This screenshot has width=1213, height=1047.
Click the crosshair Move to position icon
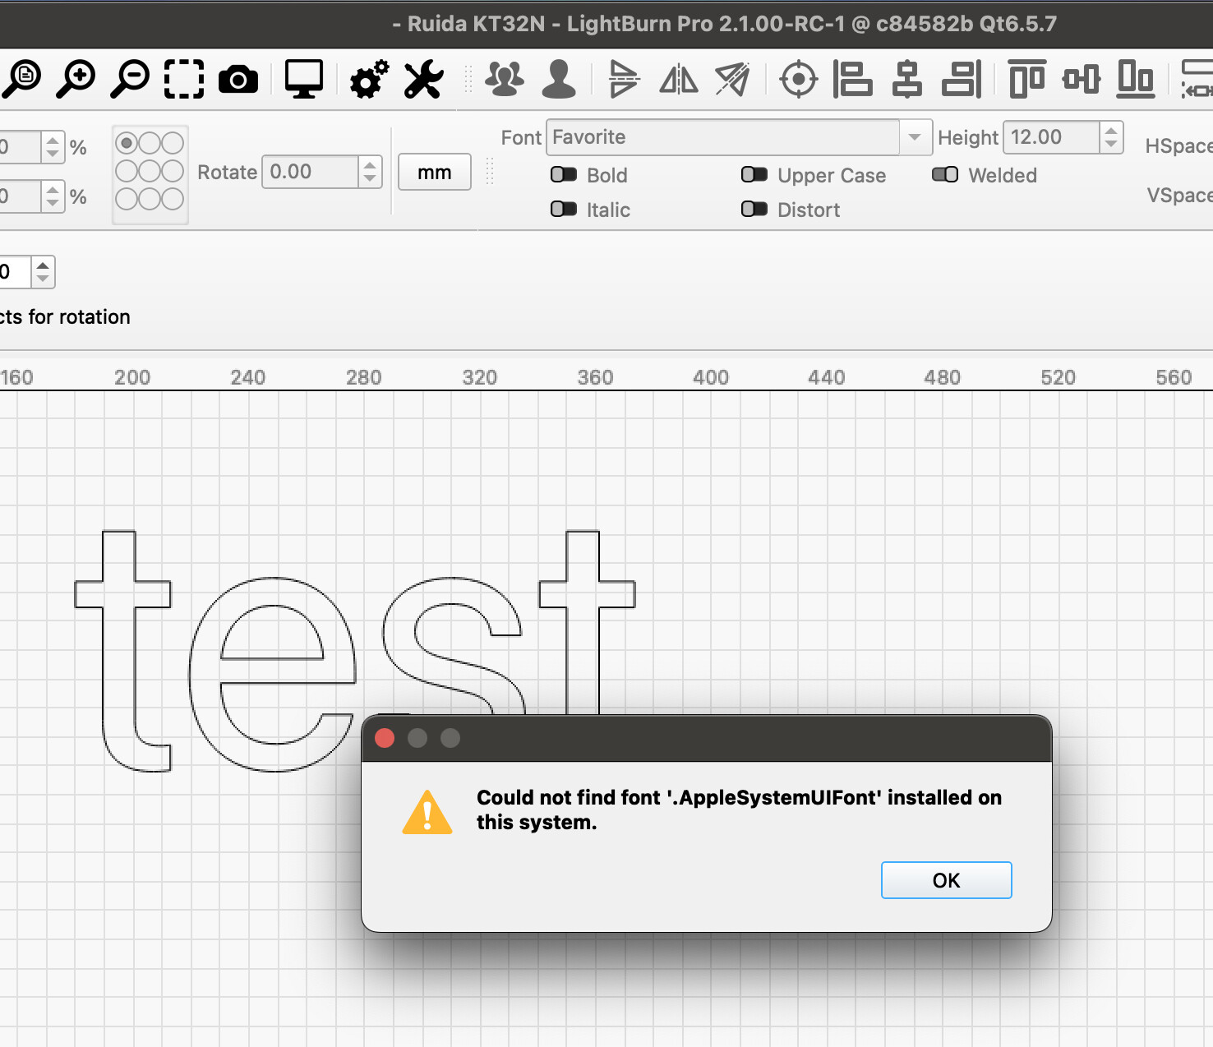coord(798,80)
